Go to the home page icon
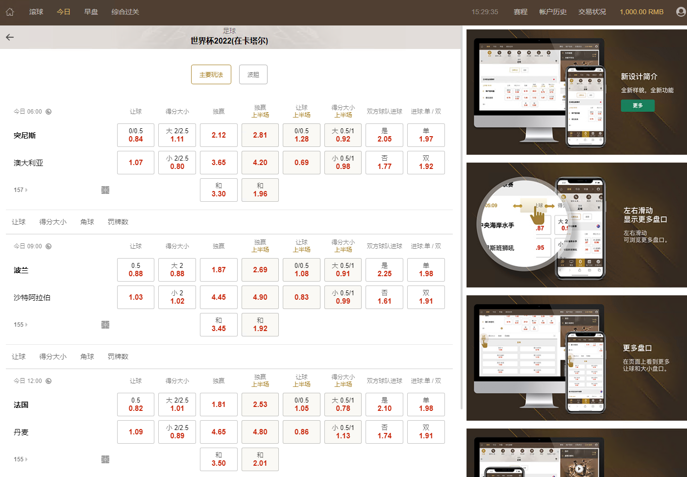The height and width of the screenshot is (477, 687). (10, 12)
